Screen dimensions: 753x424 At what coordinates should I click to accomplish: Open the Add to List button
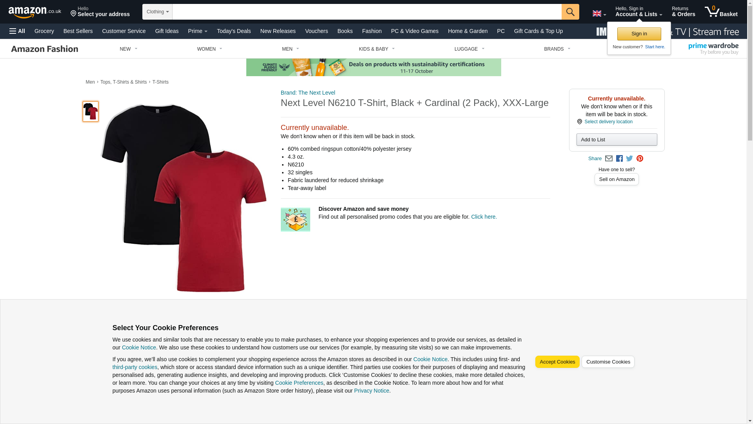617,140
